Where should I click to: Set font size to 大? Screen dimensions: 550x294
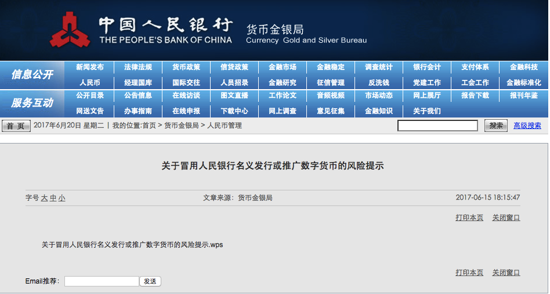point(44,198)
